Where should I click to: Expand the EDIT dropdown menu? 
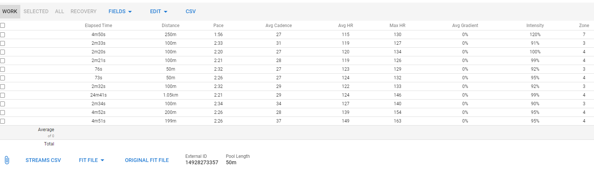tap(158, 11)
